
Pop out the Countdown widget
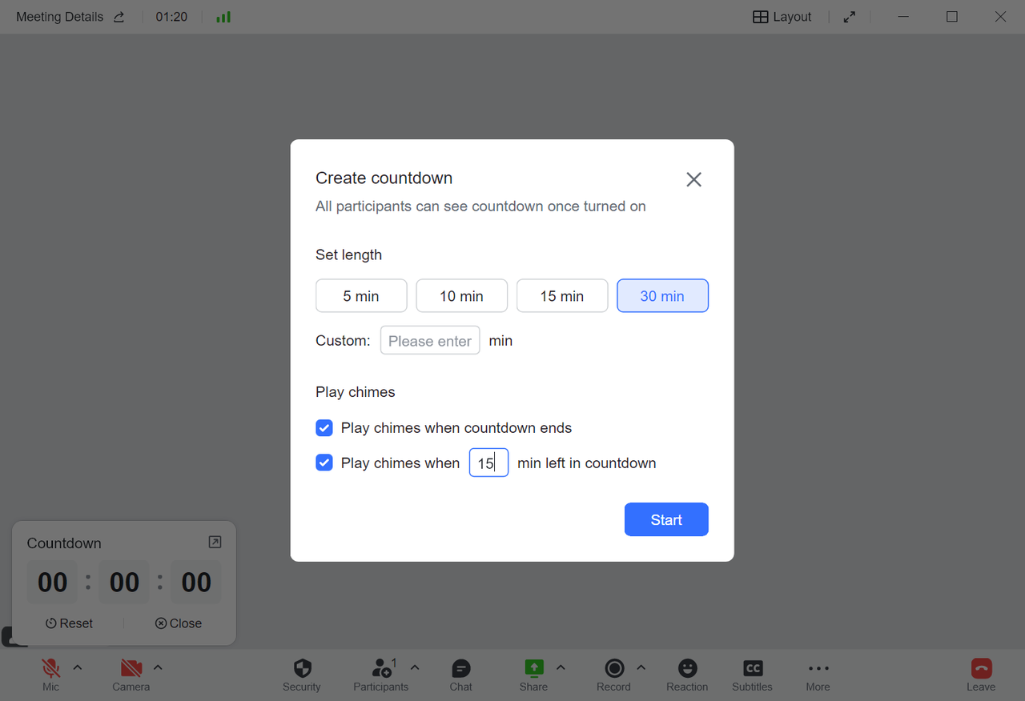coord(215,543)
